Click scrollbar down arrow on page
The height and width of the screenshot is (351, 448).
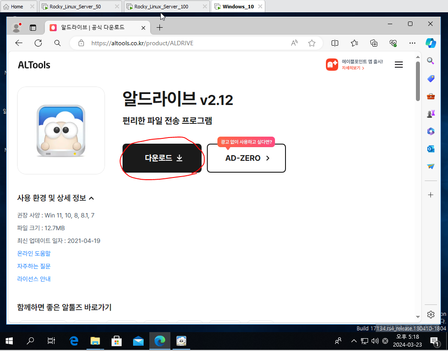418,317
